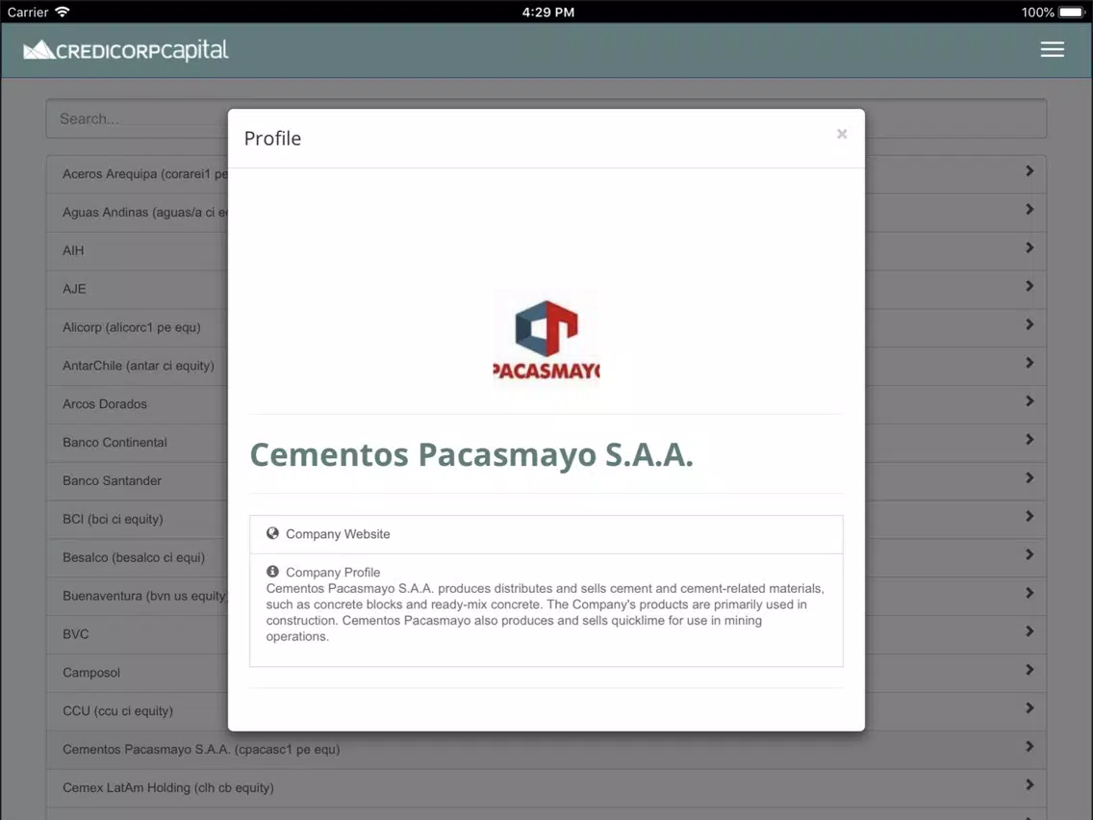
Task: Click the Credicorp Capital logo
Action: [x=125, y=50]
